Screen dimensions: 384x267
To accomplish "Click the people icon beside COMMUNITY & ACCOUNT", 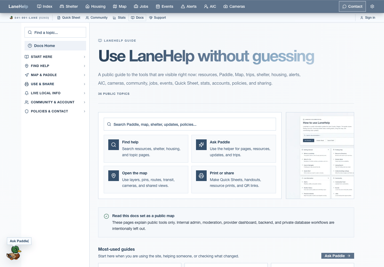I will pyautogui.click(x=27, y=102).
